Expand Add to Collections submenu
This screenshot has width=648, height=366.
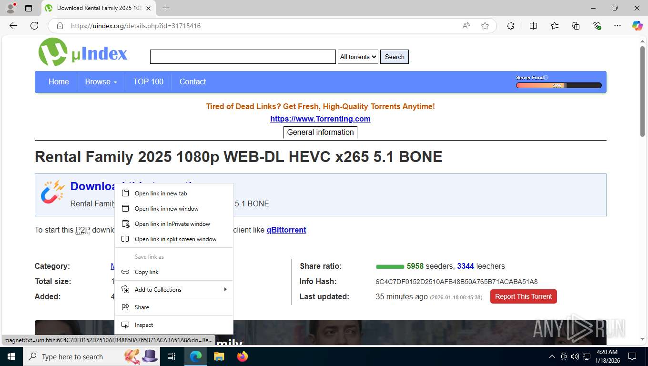(x=174, y=290)
